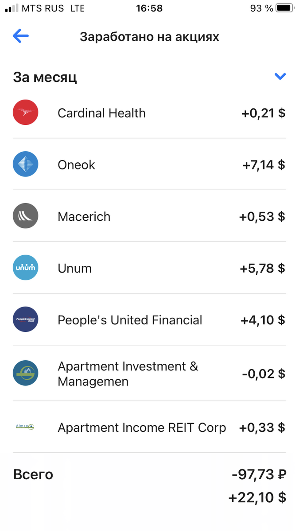299x531 pixels.
Task: Tap the People's United Bank logo
Action: pos(26,319)
